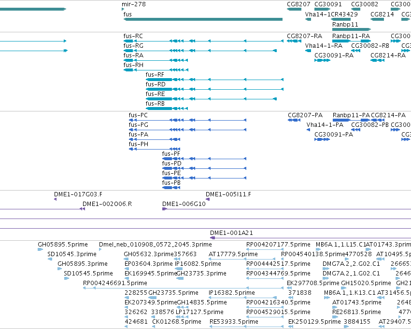Select EST Dmel_neb_010908_0572_2045.3prime
Viewport: 411px width, 329px height.
click(x=100, y=249)
